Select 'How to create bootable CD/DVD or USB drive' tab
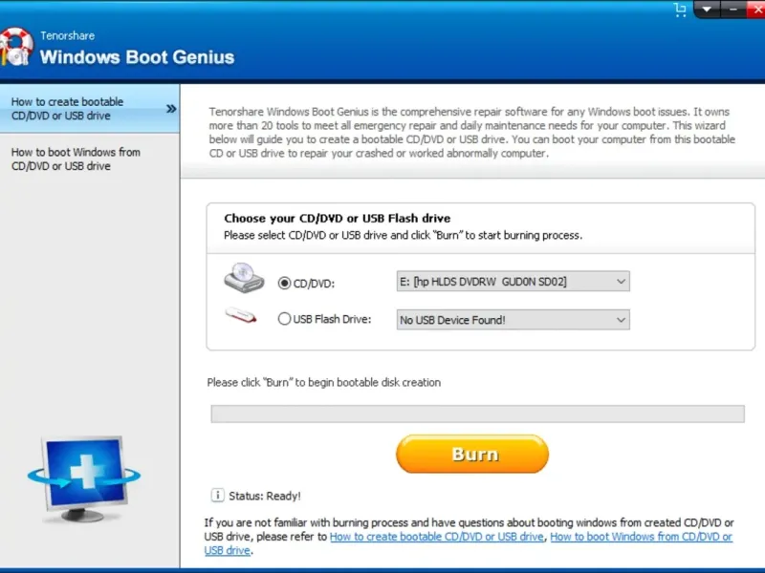Viewport: 765px width, 573px height. pyautogui.click(x=90, y=109)
